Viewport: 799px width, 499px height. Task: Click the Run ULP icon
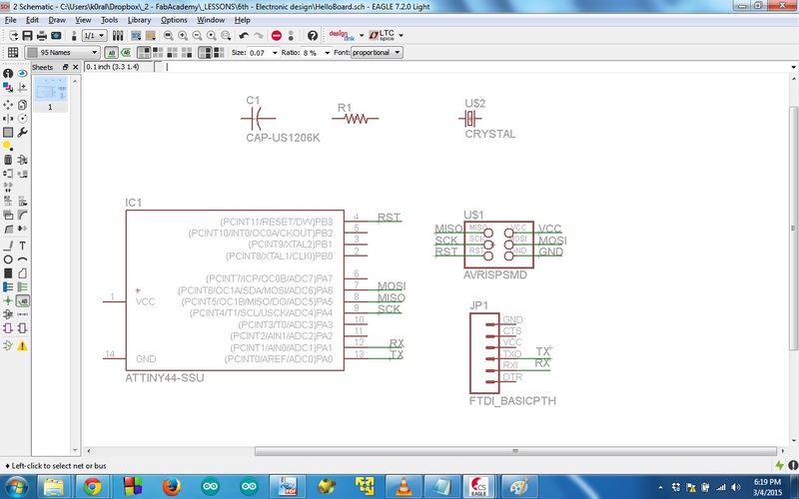151,36
